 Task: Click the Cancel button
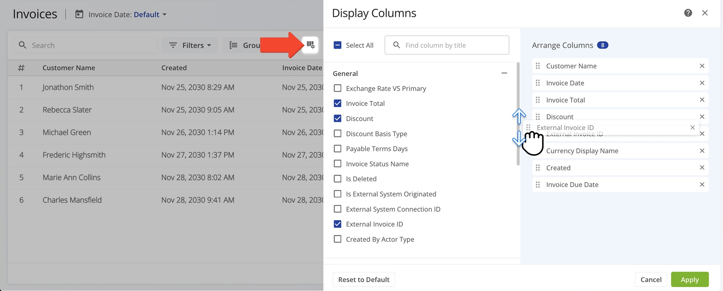click(651, 279)
